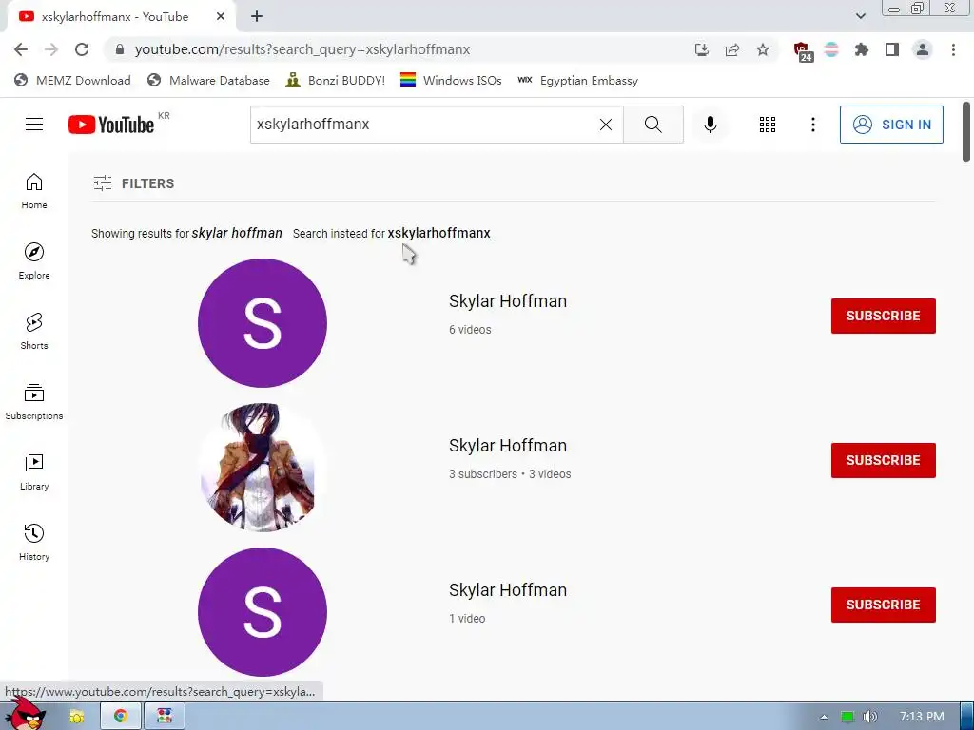Click the green tray monitor icon
Screen dimensions: 974x730
click(847, 717)
